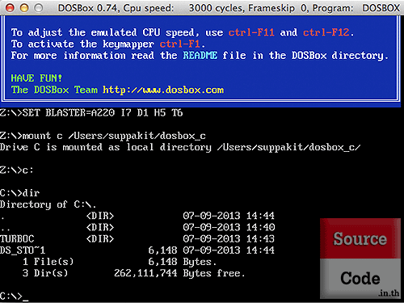
Task: Click the gray zoom window button
Action: pyautogui.click(x=39, y=8)
